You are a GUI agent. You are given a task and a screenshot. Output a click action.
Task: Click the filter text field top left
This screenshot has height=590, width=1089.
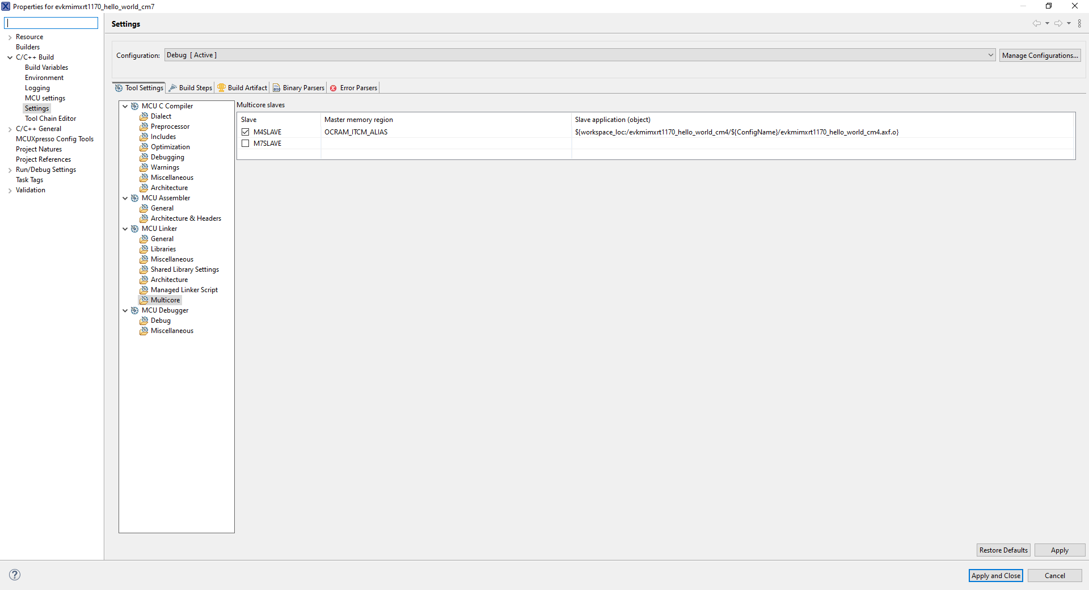pos(51,23)
